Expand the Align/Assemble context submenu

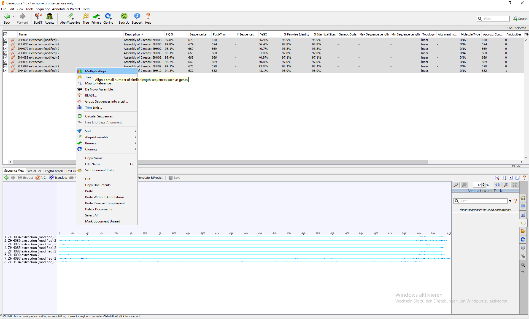click(x=107, y=137)
